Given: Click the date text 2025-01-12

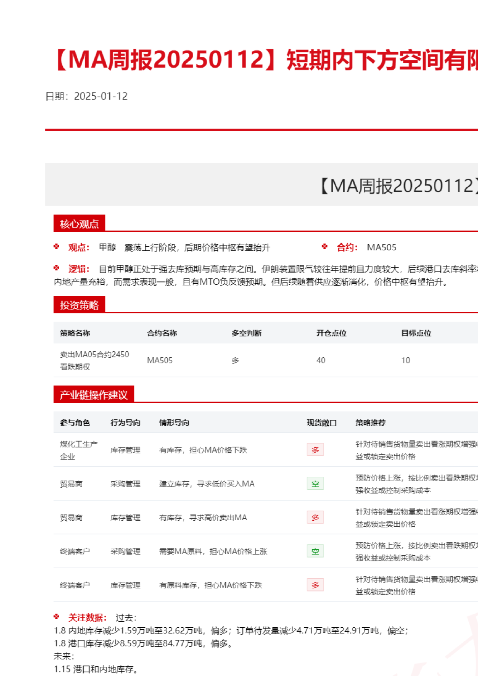Looking at the screenshot, I should pos(101,96).
